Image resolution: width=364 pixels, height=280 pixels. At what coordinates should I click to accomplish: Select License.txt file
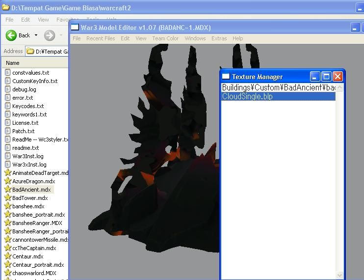tap(26, 123)
